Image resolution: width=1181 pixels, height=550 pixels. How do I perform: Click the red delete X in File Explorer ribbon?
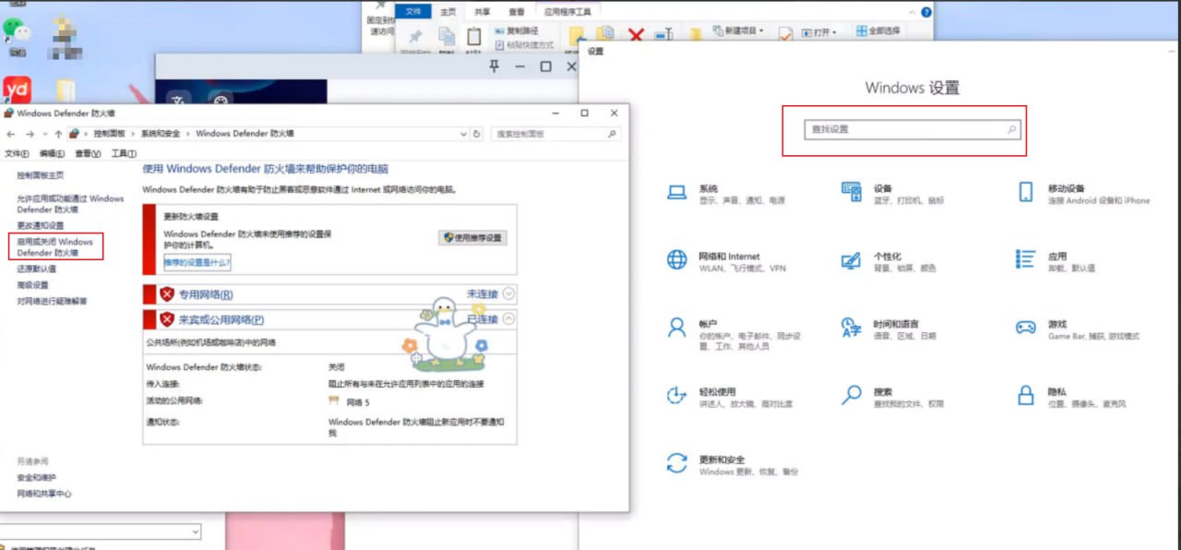(636, 34)
